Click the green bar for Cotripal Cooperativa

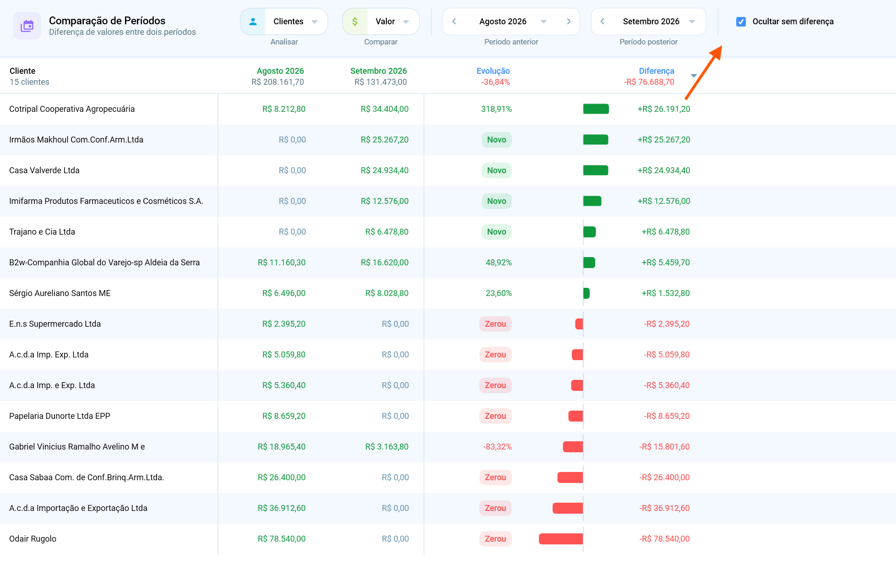click(596, 109)
